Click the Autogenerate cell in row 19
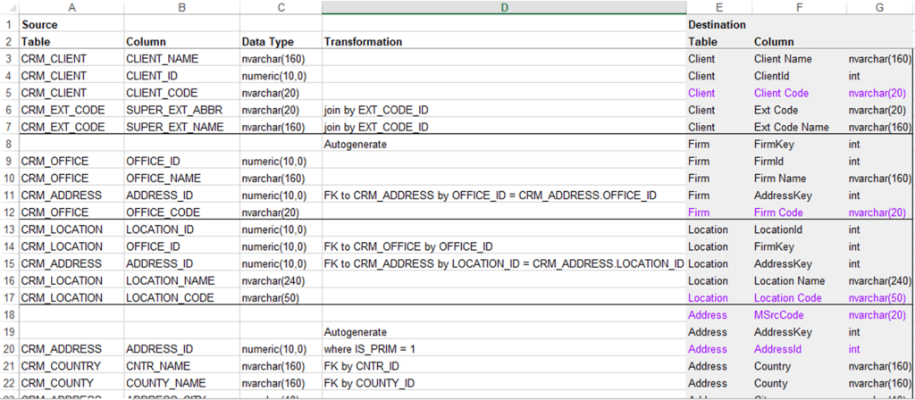 point(504,332)
